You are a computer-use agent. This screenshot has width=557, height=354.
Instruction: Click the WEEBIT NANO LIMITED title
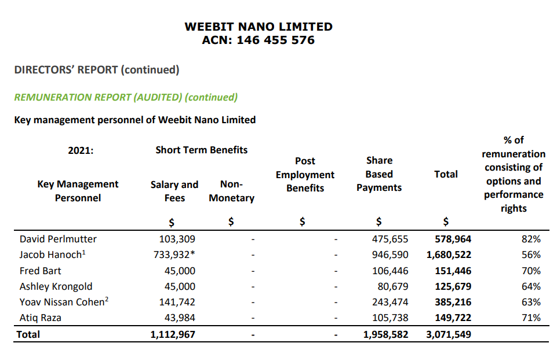[258, 27]
